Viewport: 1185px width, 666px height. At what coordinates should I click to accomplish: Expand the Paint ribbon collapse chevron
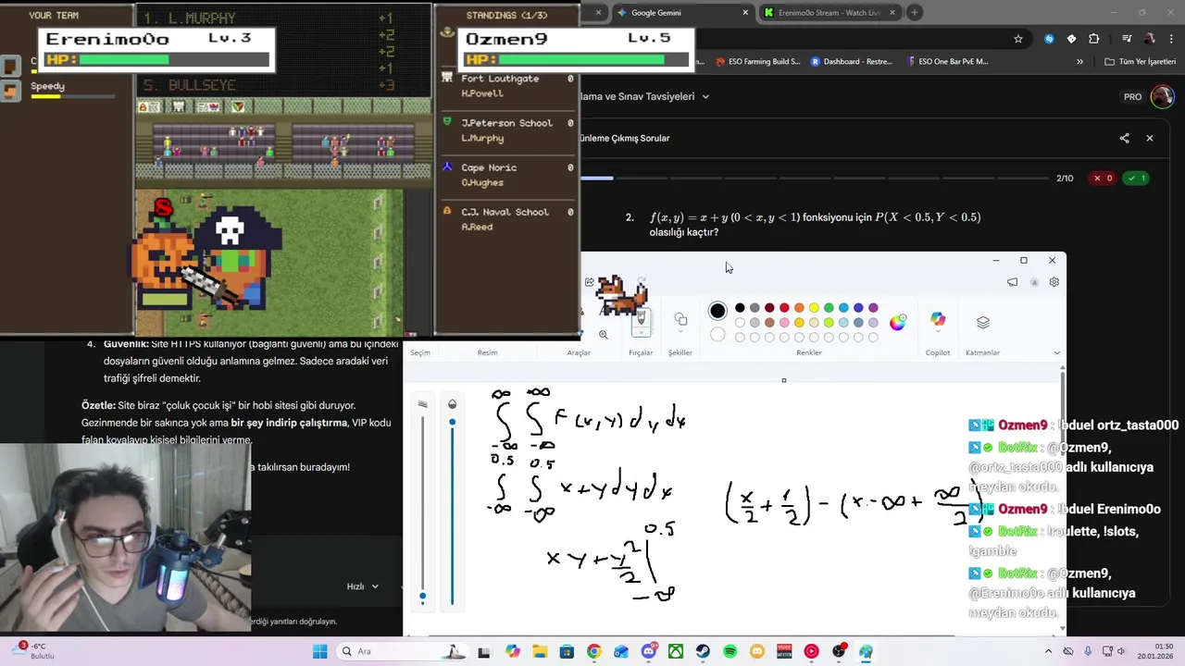[x=1056, y=352]
